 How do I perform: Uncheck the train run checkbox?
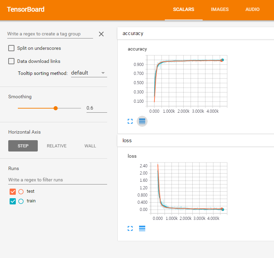[13, 201]
